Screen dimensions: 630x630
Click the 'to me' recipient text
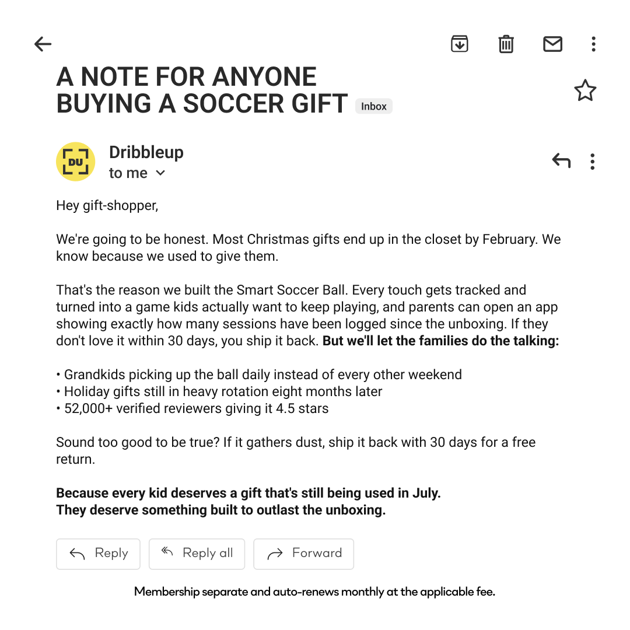point(128,173)
